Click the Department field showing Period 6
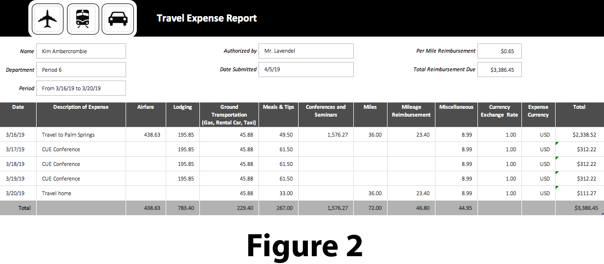 pyautogui.click(x=81, y=70)
